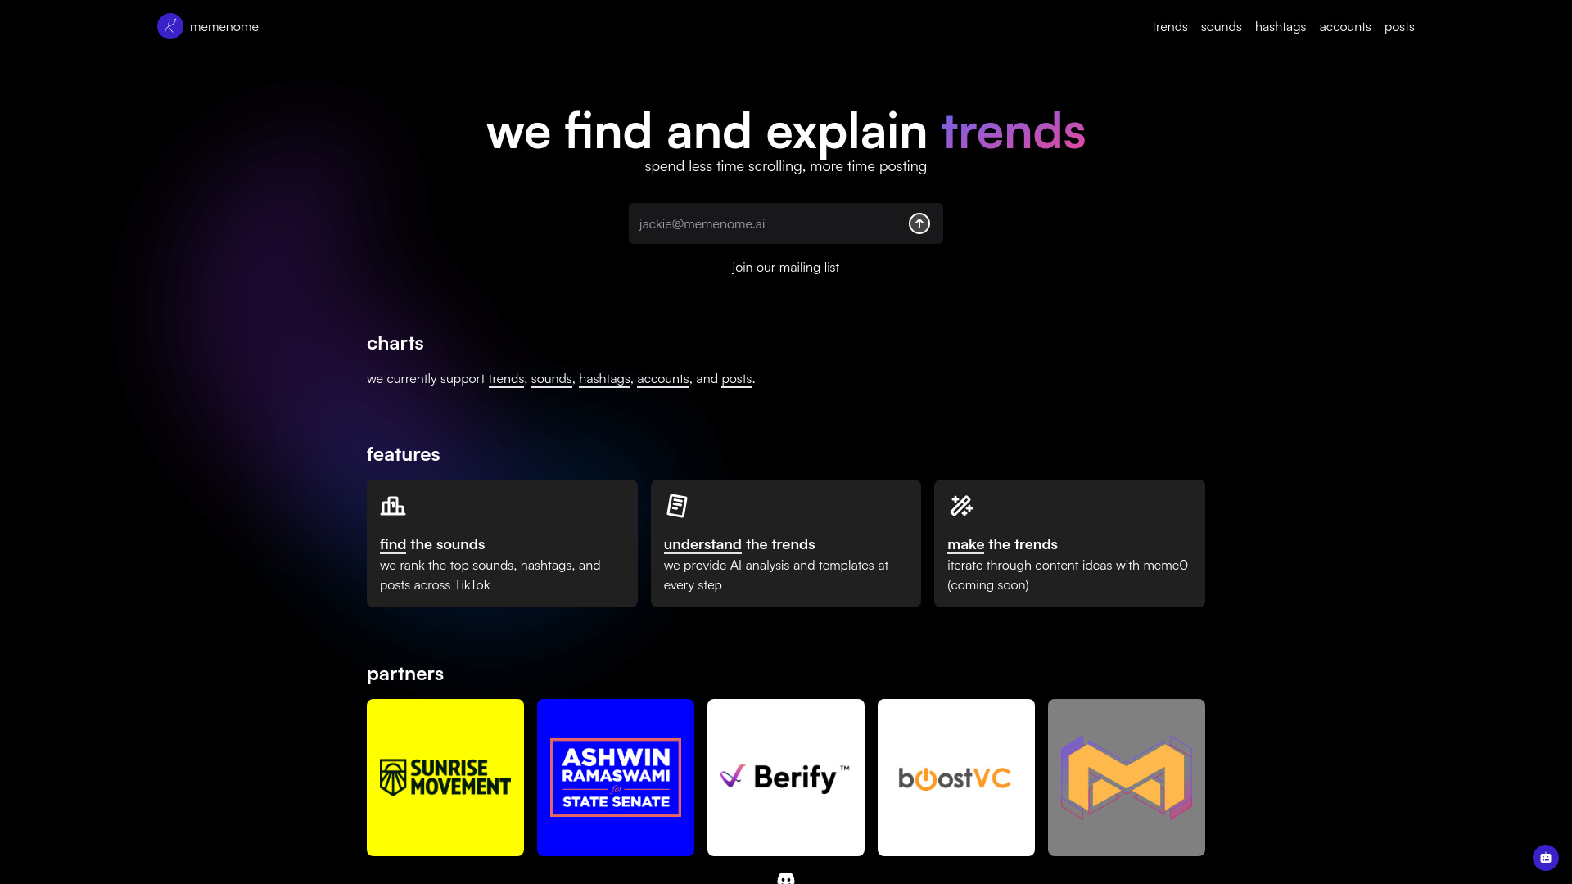Click the Boost VC partner logo

click(x=955, y=777)
